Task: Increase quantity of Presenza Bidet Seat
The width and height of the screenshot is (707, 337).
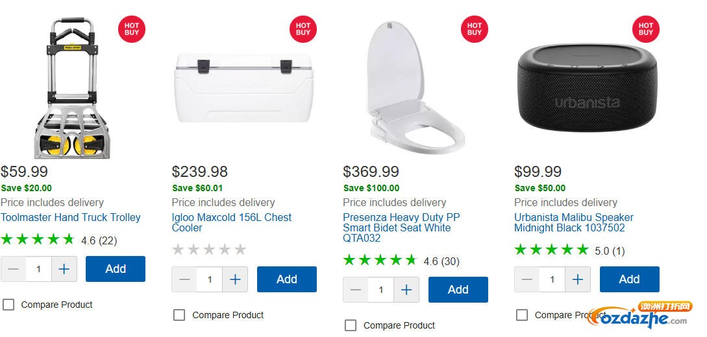Action: 406,290
